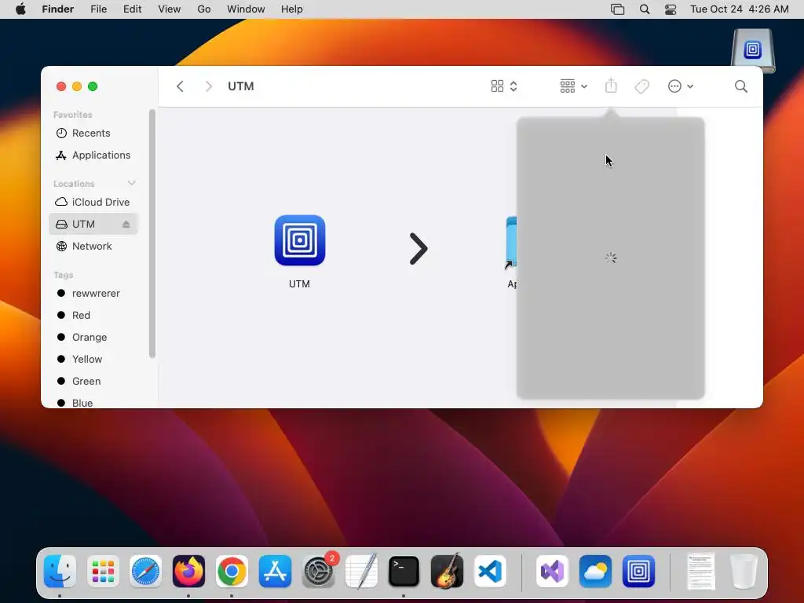Screen dimensions: 804x603
Task: Open the Go menu
Action: [204, 9]
